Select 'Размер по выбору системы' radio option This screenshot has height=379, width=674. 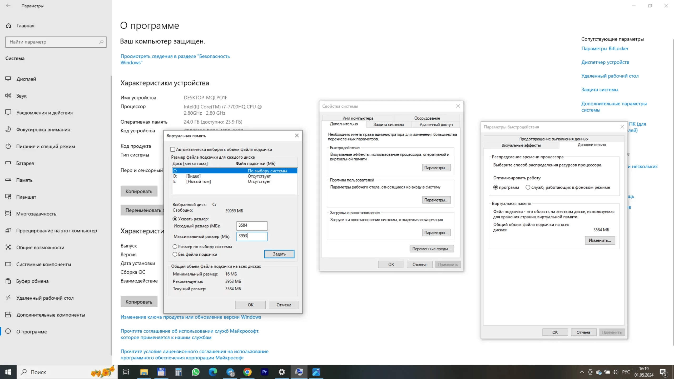pos(175,247)
